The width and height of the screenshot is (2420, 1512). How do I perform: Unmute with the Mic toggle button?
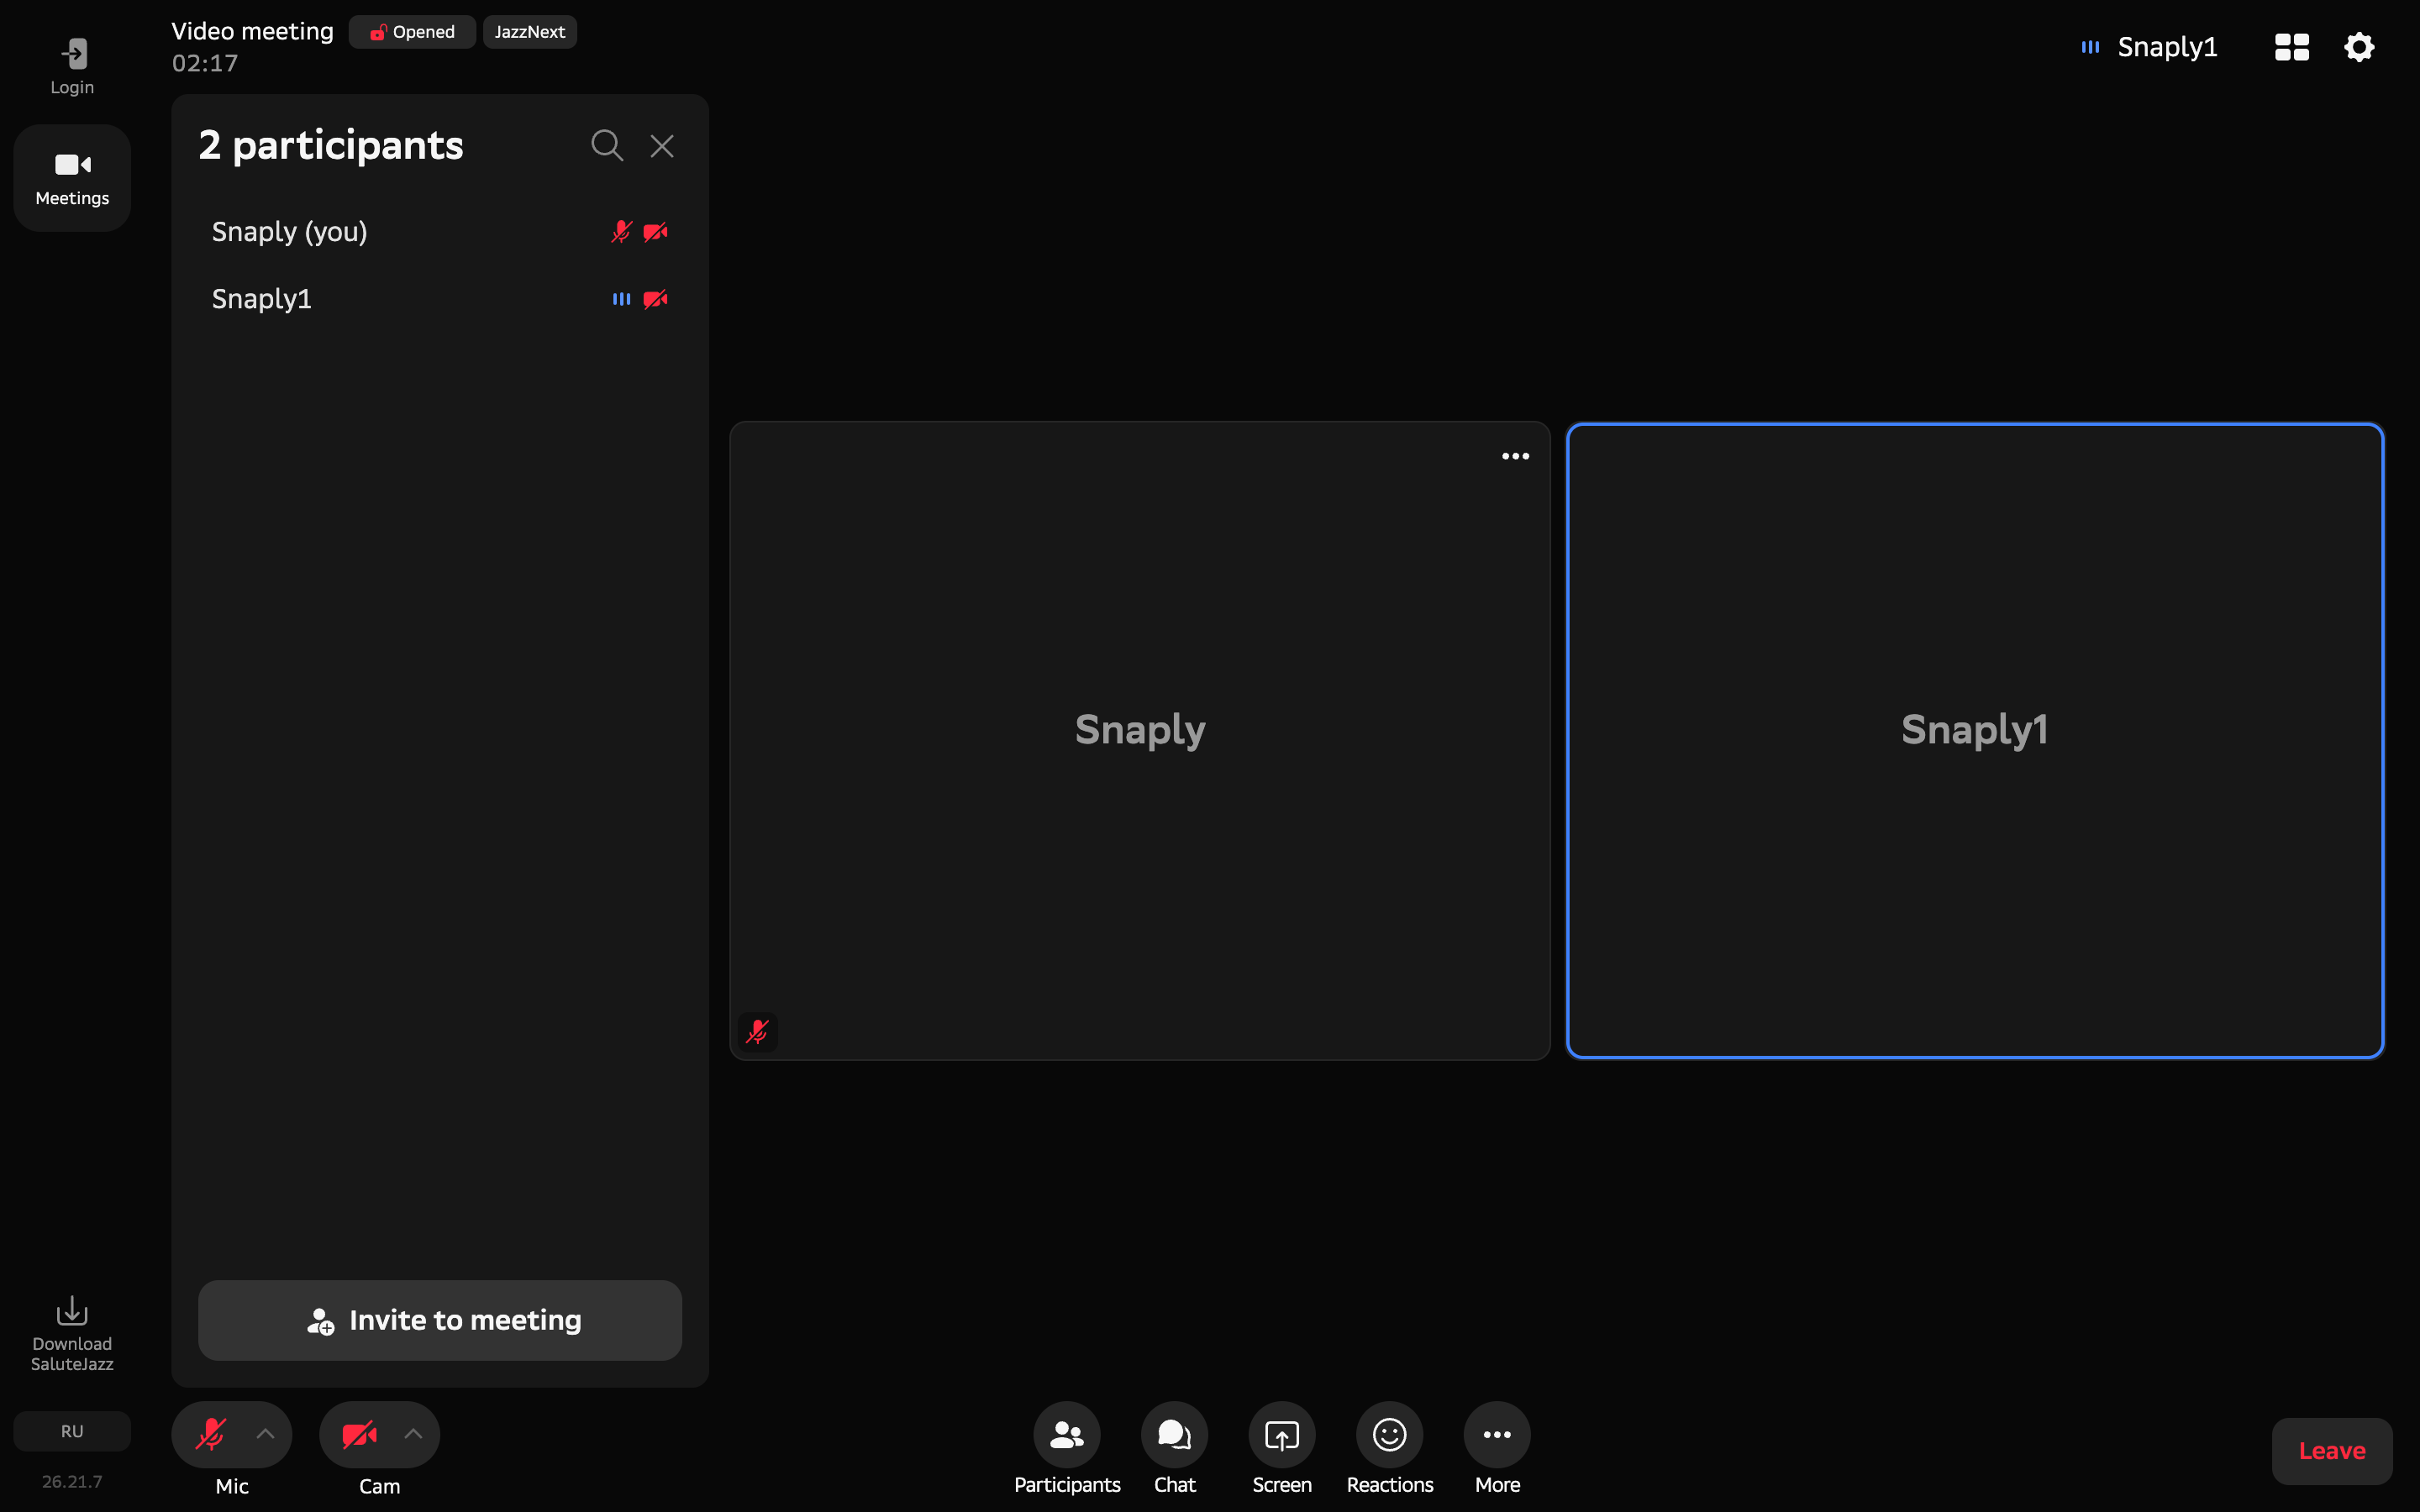[x=210, y=1434]
